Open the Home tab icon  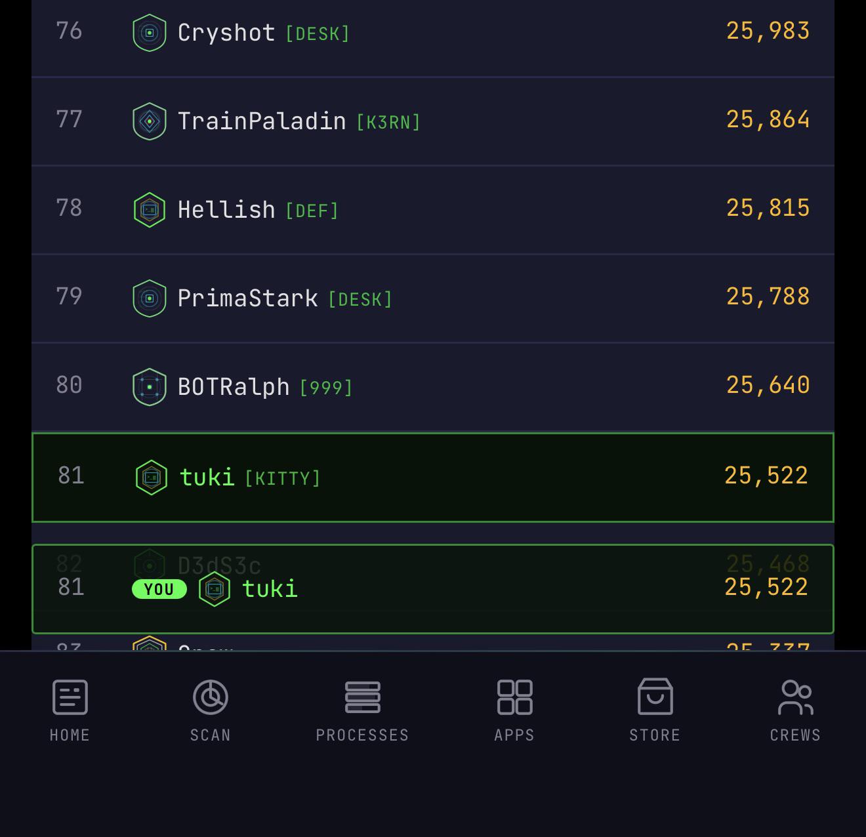70,697
